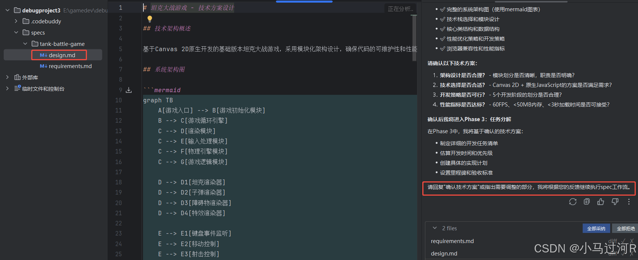Viewport: 638px width, 260px height.
Task: Collapse the debugproject3 root node
Action: pyautogui.click(x=8, y=10)
